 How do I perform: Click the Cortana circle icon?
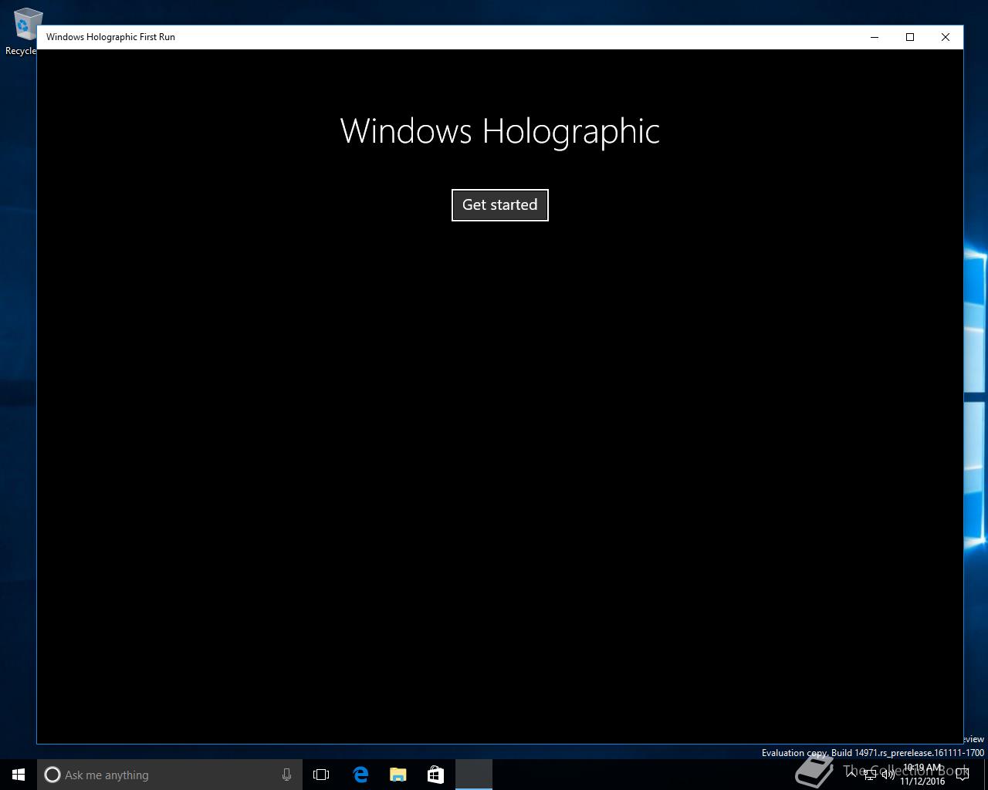52,775
